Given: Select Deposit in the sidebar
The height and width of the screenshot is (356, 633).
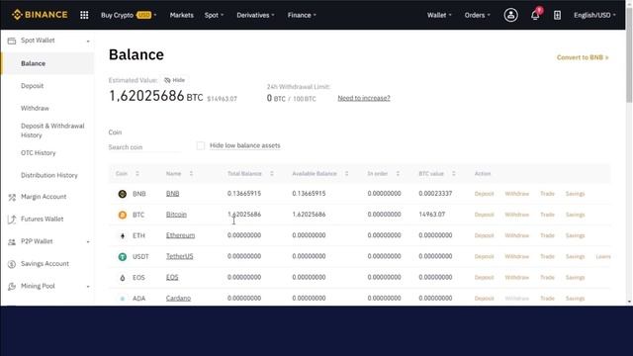Looking at the screenshot, I should [32, 86].
